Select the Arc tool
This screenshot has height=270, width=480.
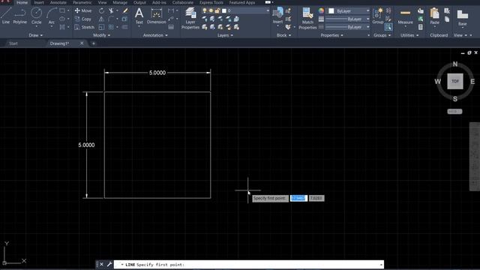pos(52,16)
